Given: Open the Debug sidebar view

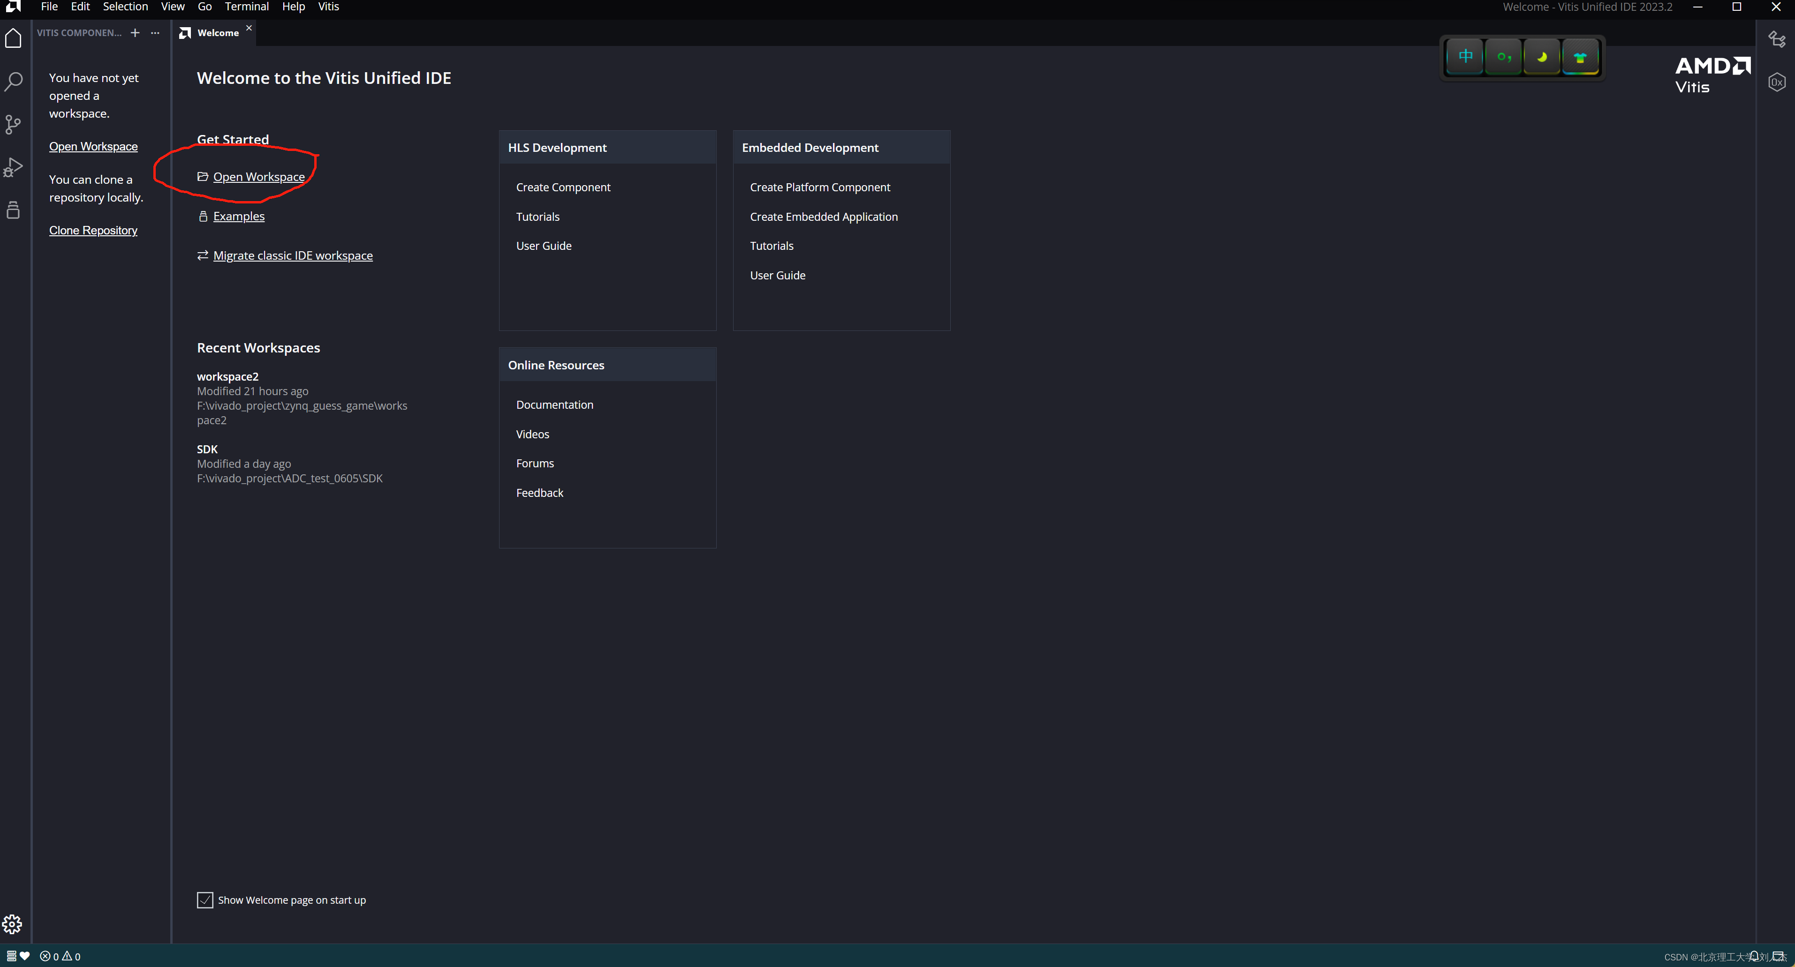Looking at the screenshot, I should pos(13,167).
